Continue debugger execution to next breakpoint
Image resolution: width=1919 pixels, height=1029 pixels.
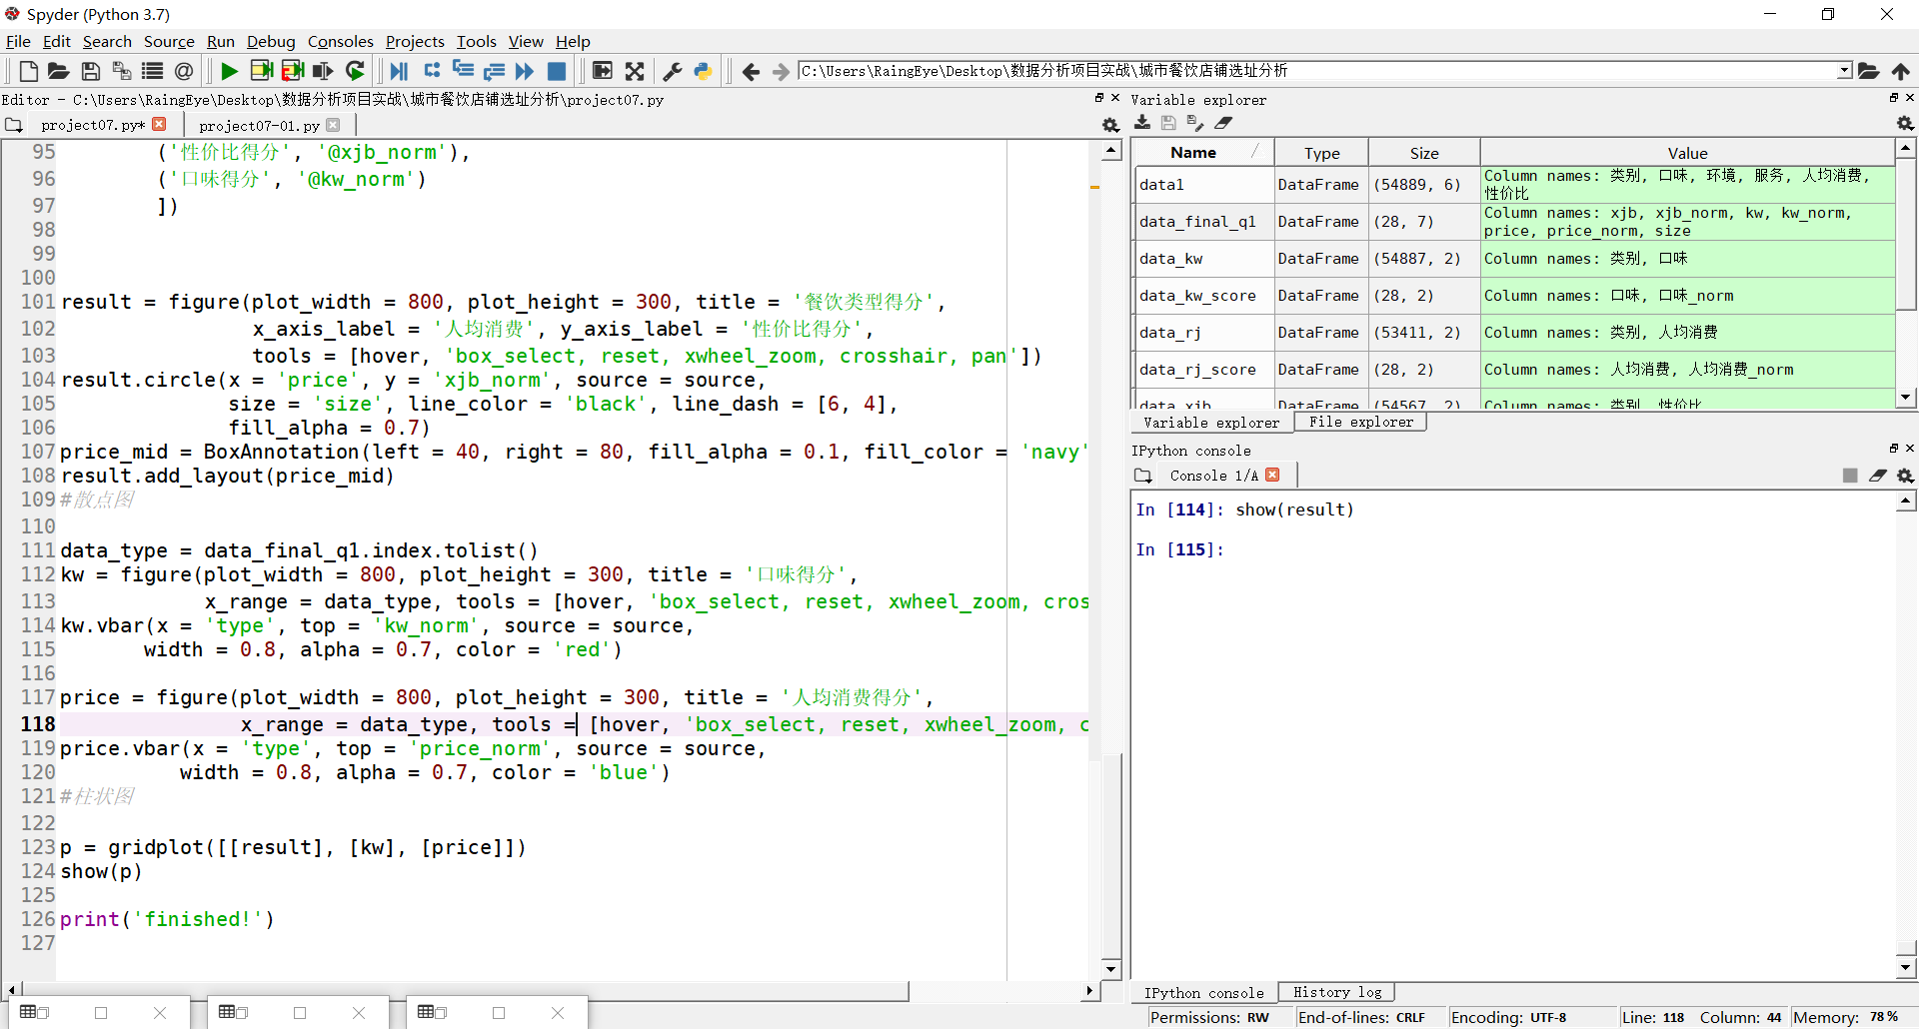point(525,71)
